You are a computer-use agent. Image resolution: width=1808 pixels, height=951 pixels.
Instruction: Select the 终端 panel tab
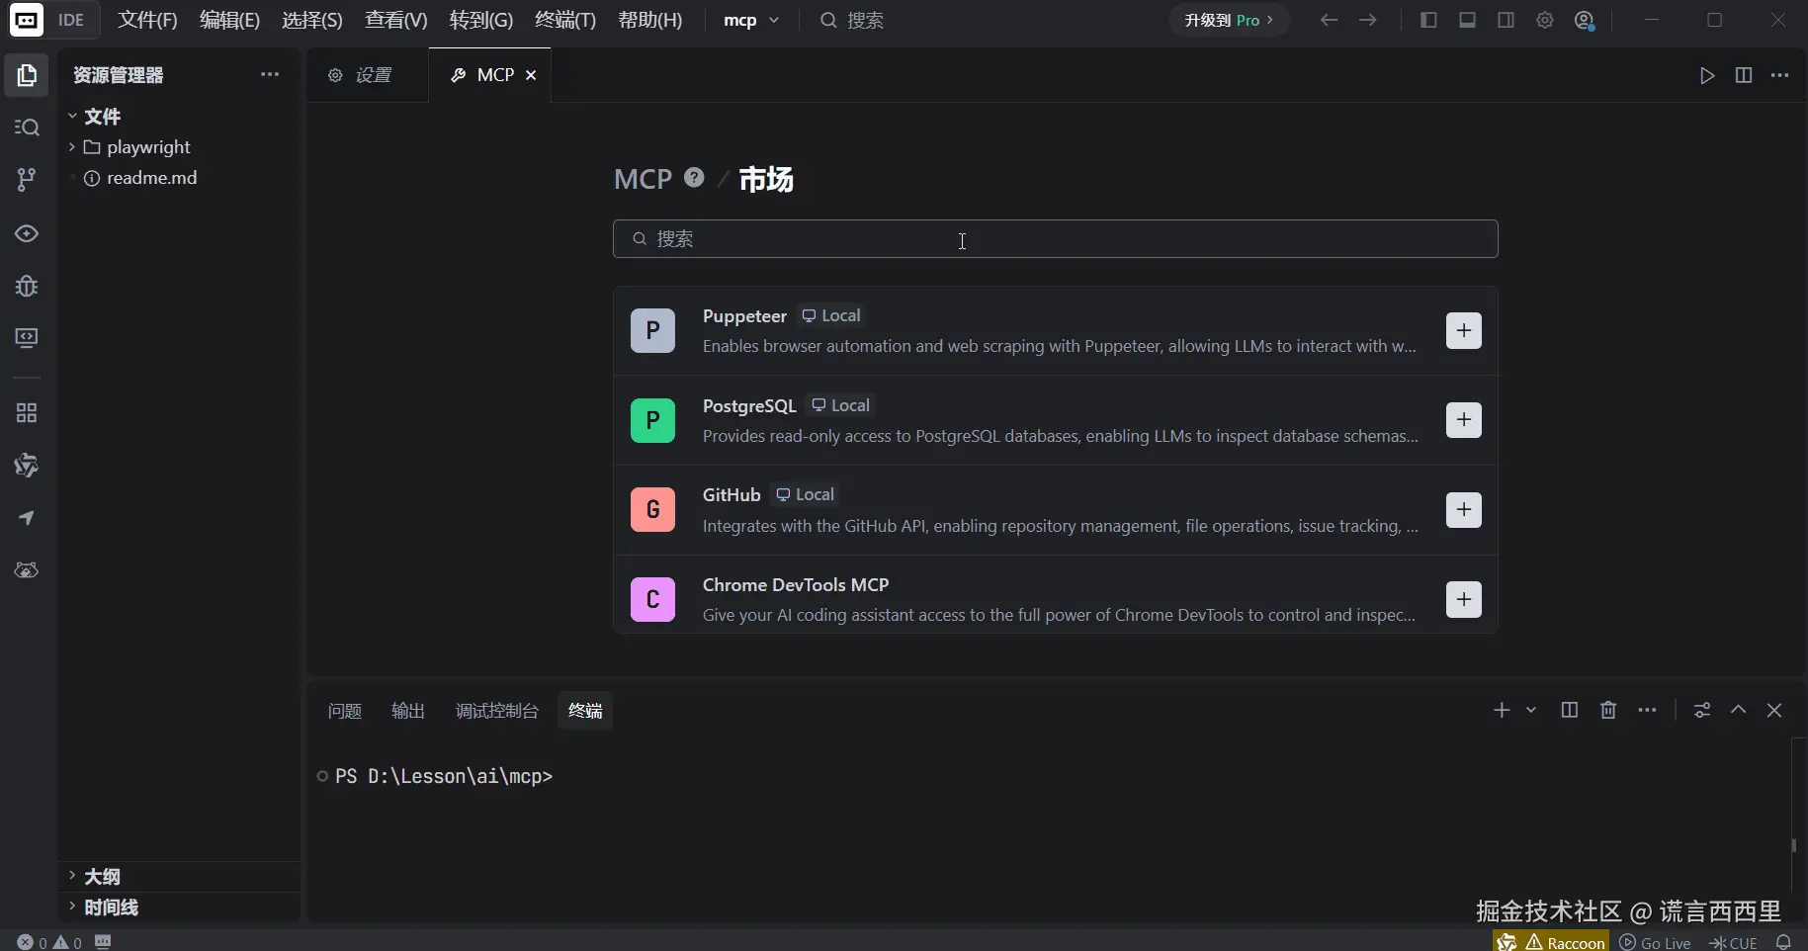(x=585, y=711)
